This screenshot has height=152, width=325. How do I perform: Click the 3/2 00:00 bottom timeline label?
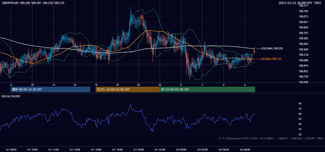pos(181,149)
